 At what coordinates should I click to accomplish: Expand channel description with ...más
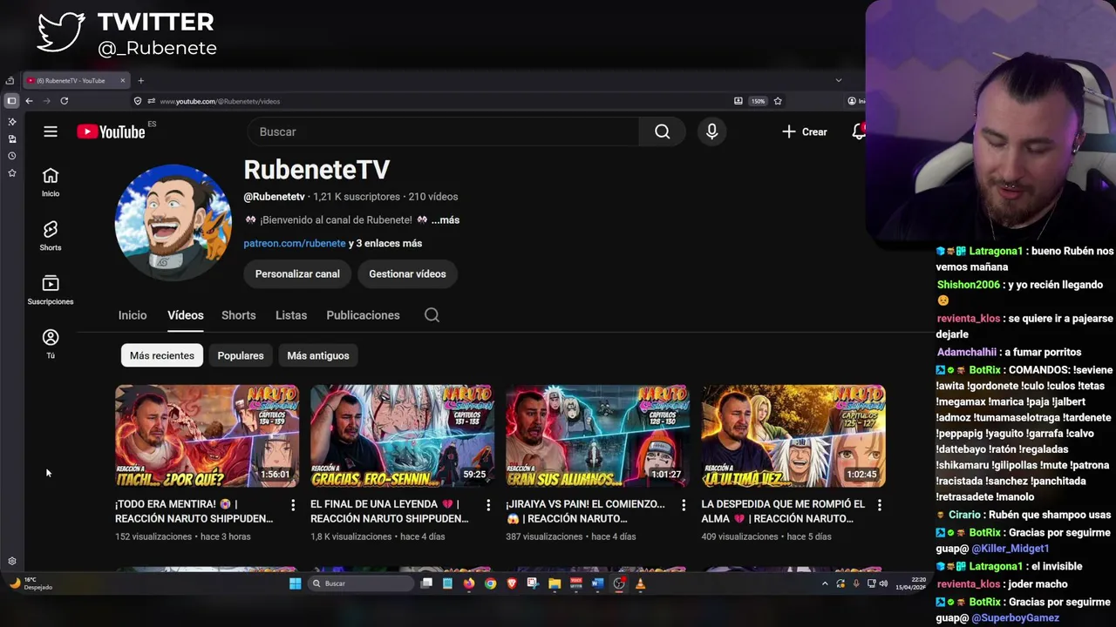pos(445,219)
